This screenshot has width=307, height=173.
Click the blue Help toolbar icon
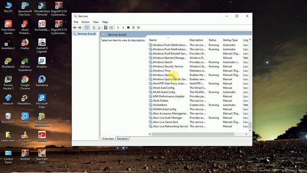point(106,27)
